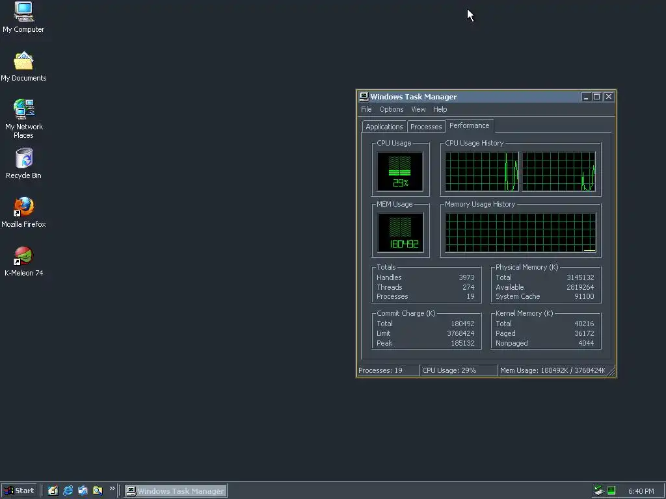This screenshot has width=666, height=499.
Task: Expand hidden quick launch items chevron
Action: coord(112,489)
